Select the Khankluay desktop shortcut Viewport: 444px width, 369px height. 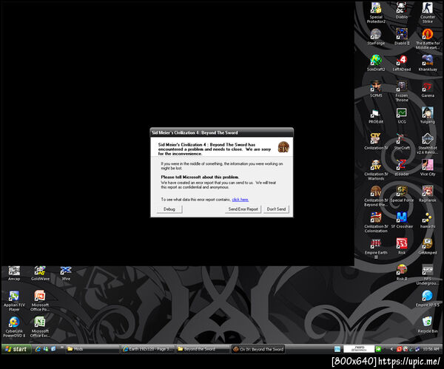[x=427, y=63]
